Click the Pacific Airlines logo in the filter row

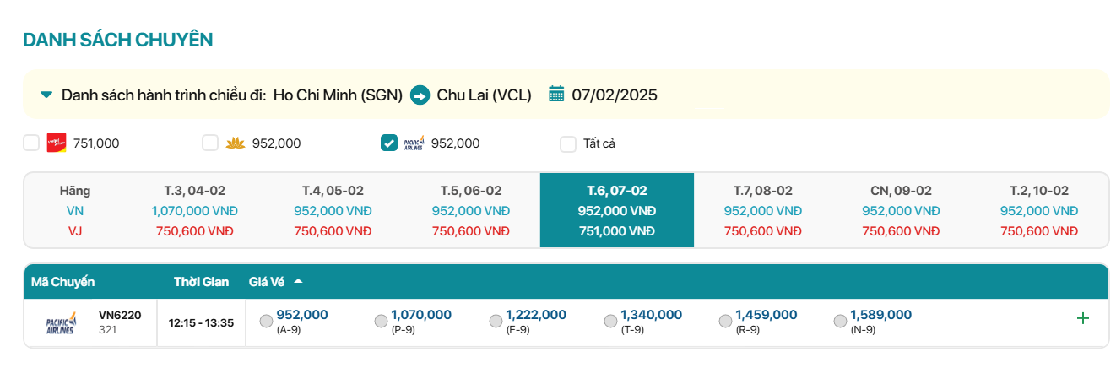414,143
